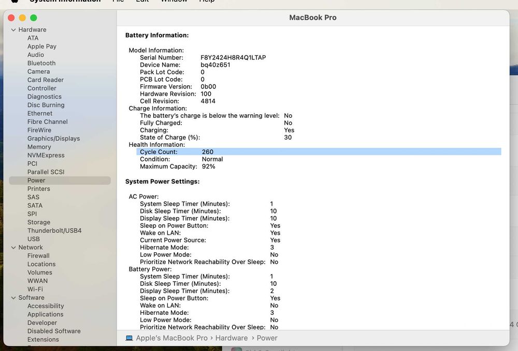Click the MacBook Pro window title
The image size is (518, 351).
[x=313, y=18]
